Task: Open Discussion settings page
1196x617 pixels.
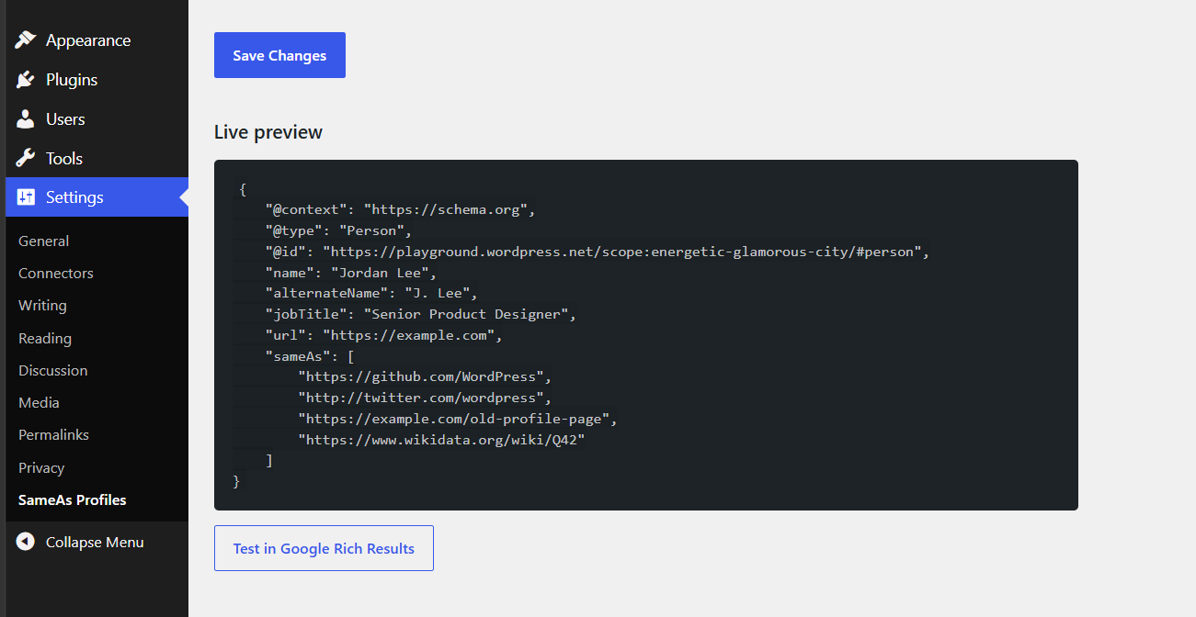Action: 53,370
